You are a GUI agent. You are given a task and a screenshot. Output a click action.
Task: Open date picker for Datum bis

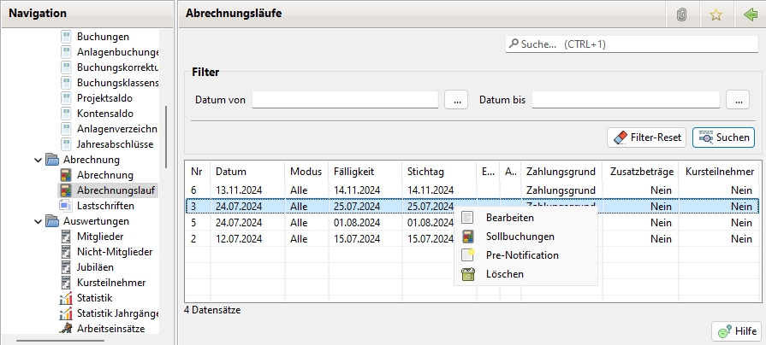click(737, 100)
